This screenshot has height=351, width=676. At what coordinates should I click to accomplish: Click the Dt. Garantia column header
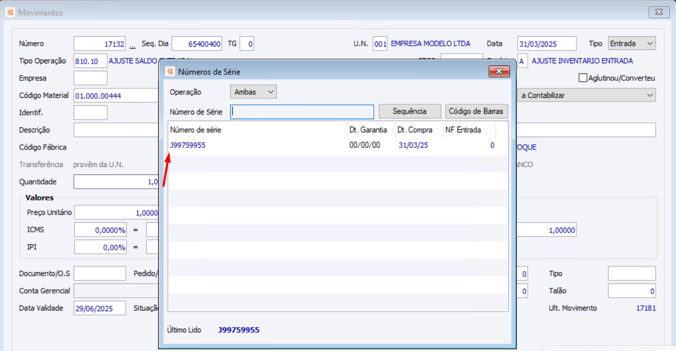tap(372, 130)
